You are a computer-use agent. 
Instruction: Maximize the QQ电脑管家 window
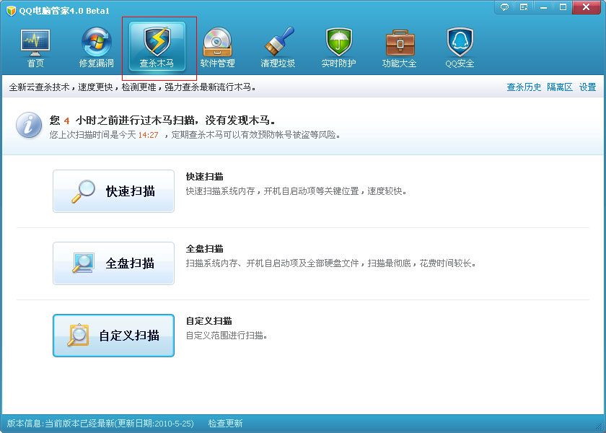point(563,7)
